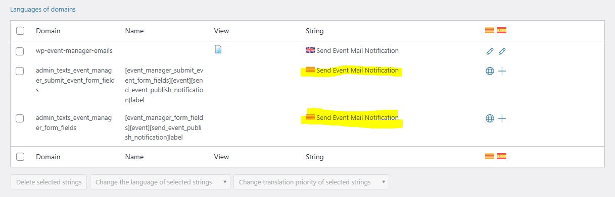Open the view document icon for wp-event-manager-emails
Screen dimensions: 615x197
pyautogui.click(x=218, y=49)
